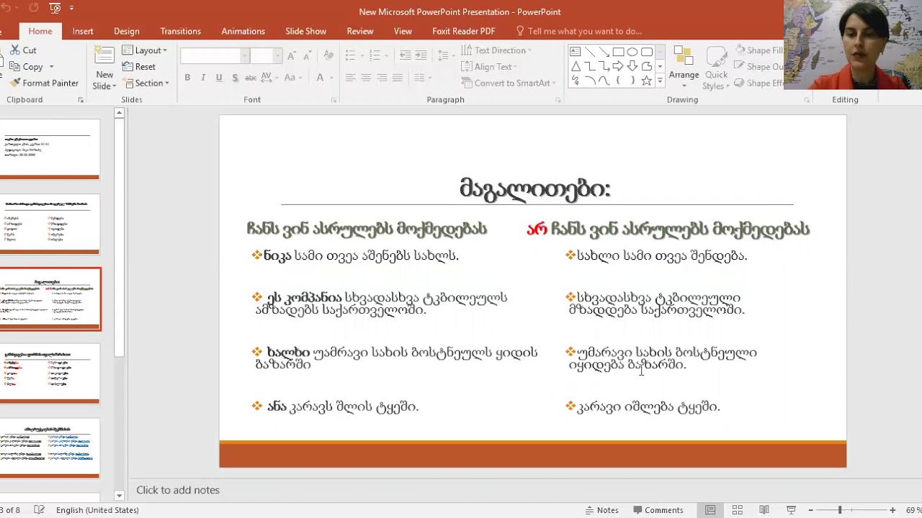Screen dimensions: 922x518
Task: Open the Insert tab
Action: click(x=83, y=31)
